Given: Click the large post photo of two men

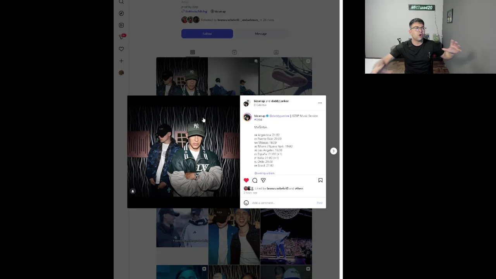Looking at the screenshot, I should click(x=184, y=152).
